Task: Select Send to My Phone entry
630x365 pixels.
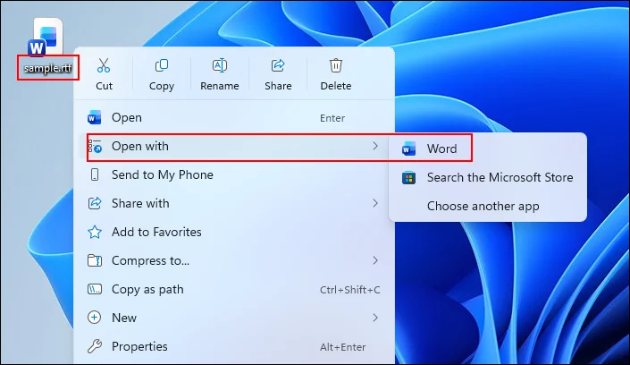Action: pyautogui.click(x=234, y=174)
